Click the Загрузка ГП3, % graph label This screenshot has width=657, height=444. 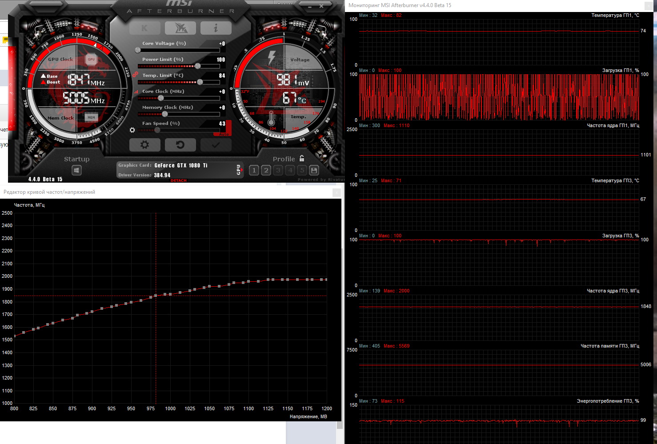[621, 236]
